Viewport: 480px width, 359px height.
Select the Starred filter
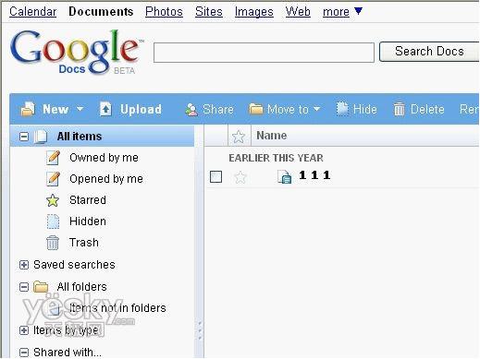(88, 200)
